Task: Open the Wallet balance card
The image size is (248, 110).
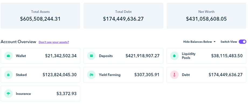Action: (40, 56)
